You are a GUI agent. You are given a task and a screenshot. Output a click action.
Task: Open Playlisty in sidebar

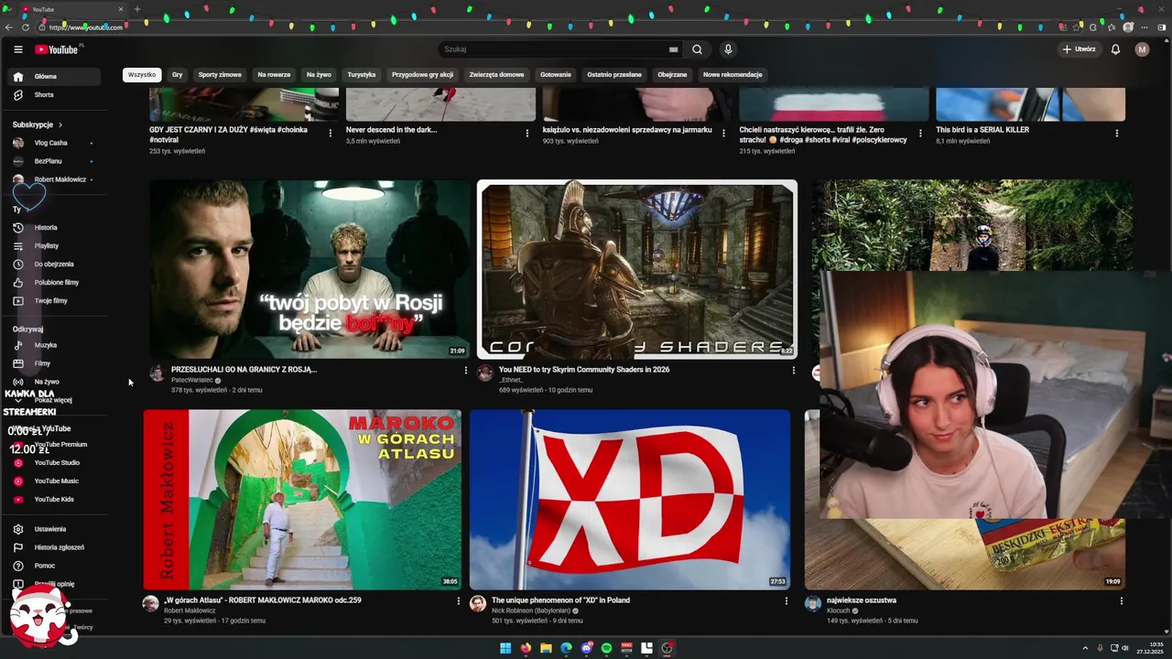[55, 246]
